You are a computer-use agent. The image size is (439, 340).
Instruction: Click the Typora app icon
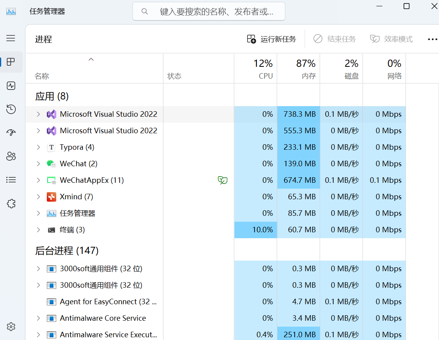pos(51,147)
